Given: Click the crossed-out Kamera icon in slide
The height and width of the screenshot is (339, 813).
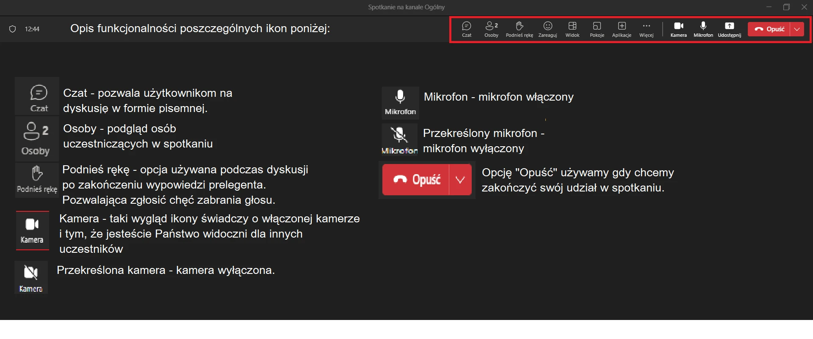Looking at the screenshot, I should (31, 277).
